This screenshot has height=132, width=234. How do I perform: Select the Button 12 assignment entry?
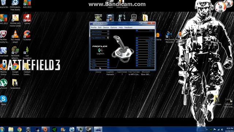click(x=145, y=66)
